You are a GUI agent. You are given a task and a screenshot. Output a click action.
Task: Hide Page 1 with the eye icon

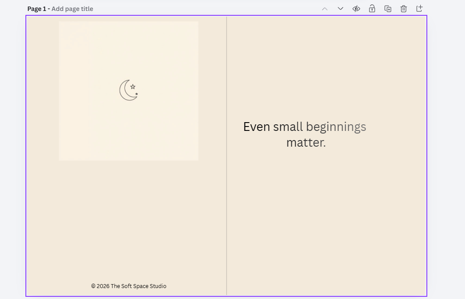pos(356,8)
